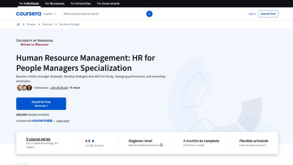Open instructor John W. Budd's profile
293x165 pixels.
59,88
